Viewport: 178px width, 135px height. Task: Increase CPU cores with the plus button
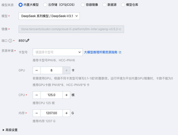[x=67, y=95]
